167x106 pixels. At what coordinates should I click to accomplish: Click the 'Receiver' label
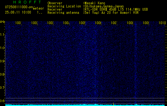tap(55, 10)
